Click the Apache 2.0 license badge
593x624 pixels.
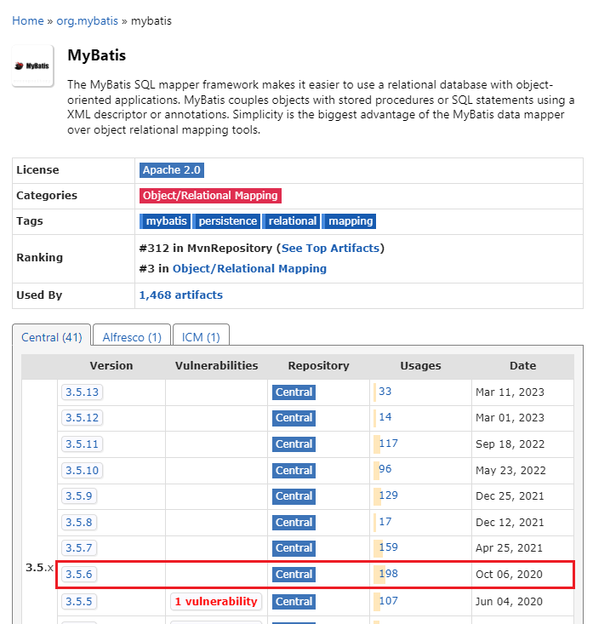pos(171,170)
